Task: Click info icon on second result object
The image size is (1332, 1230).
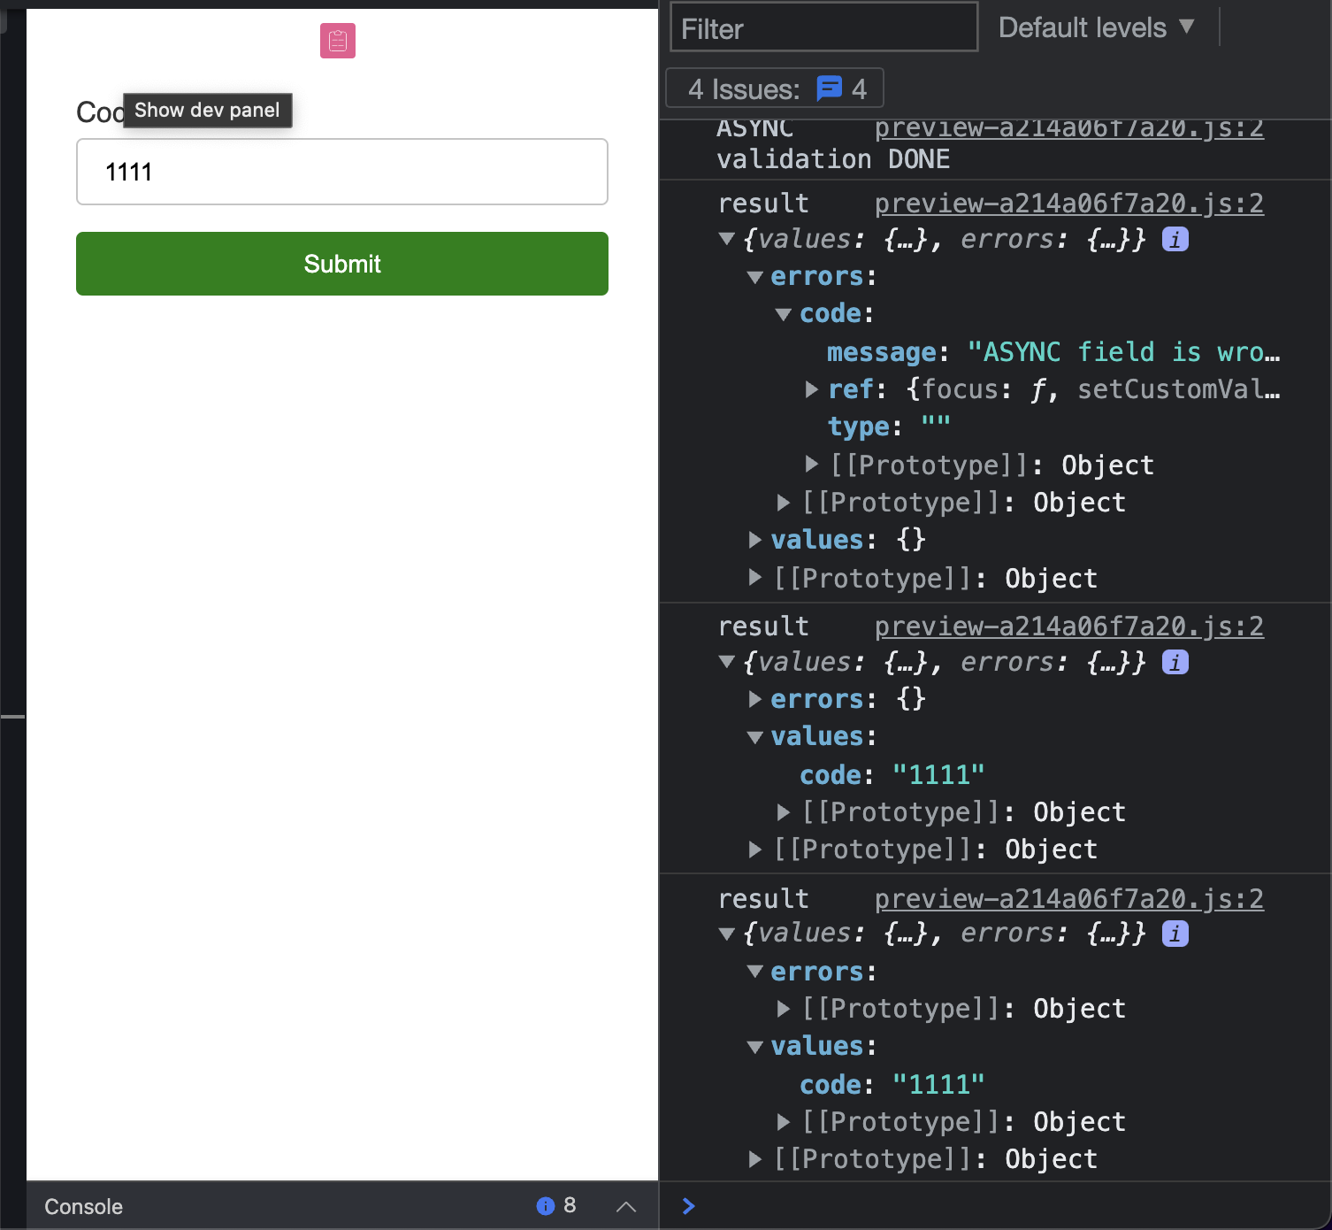Action: click(x=1175, y=662)
